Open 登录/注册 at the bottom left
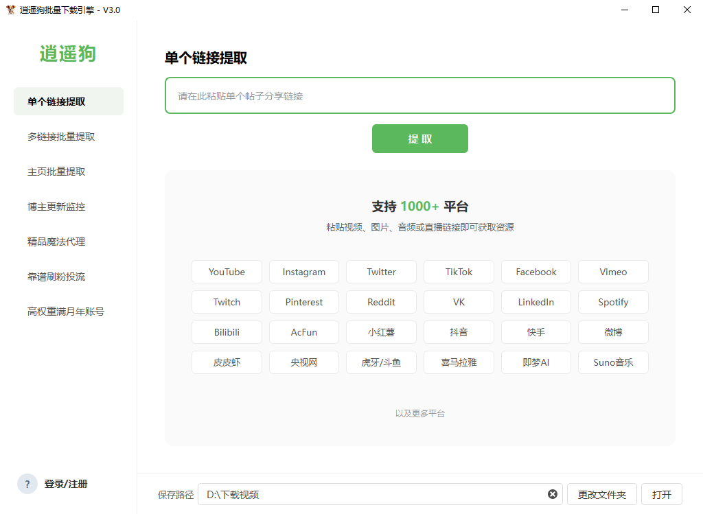 pos(65,484)
